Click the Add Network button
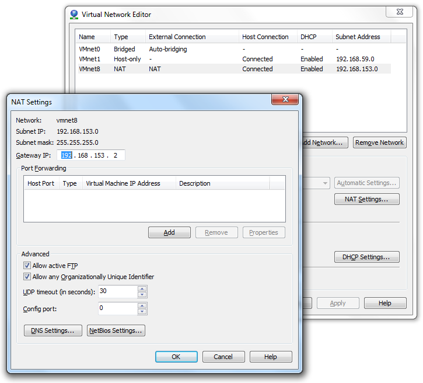 [326, 142]
